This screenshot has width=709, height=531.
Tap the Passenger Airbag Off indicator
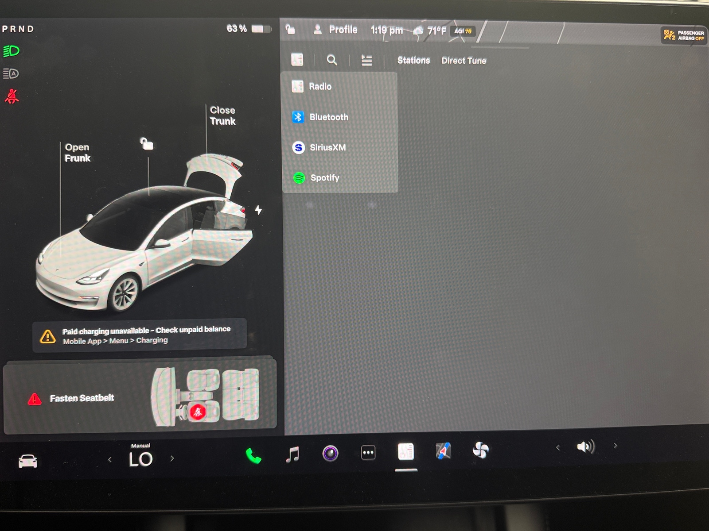coord(683,35)
